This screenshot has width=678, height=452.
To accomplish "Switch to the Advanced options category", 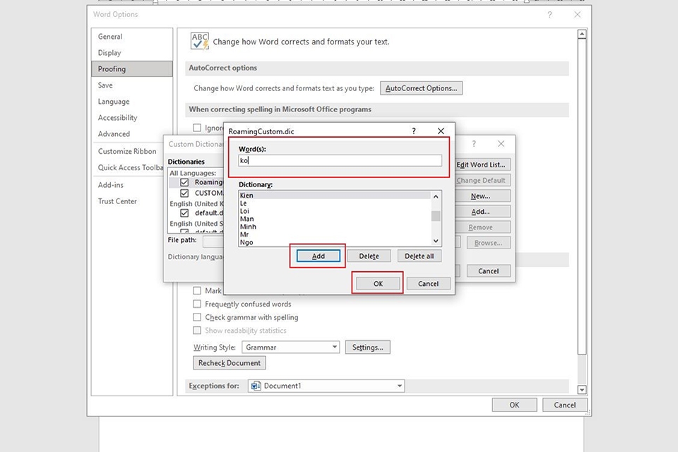I will 114,133.
